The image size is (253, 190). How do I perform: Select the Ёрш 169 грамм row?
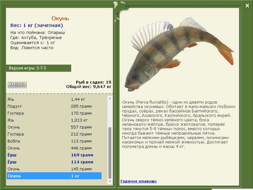click(x=54, y=155)
